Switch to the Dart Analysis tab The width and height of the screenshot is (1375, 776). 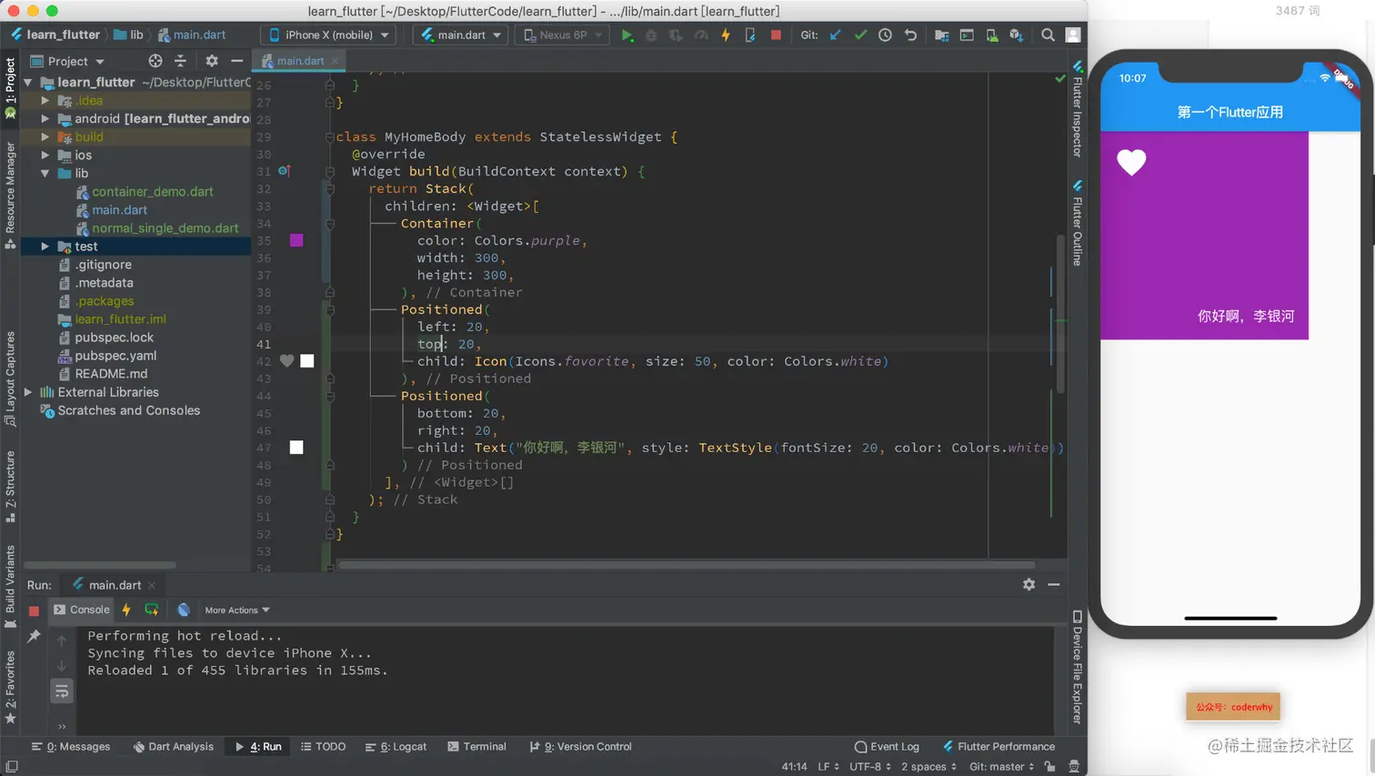pyautogui.click(x=173, y=747)
